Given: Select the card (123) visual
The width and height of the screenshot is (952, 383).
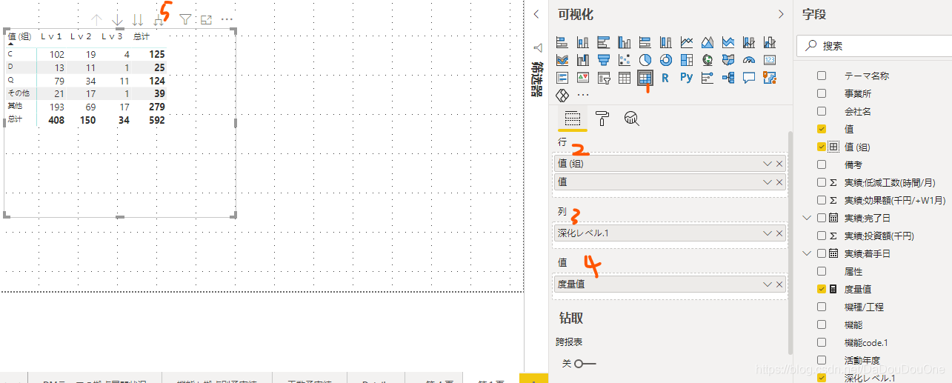Looking at the screenshot, I should pyautogui.click(x=770, y=60).
